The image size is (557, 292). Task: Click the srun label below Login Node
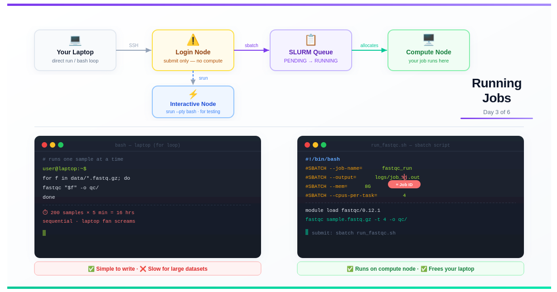[203, 78]
